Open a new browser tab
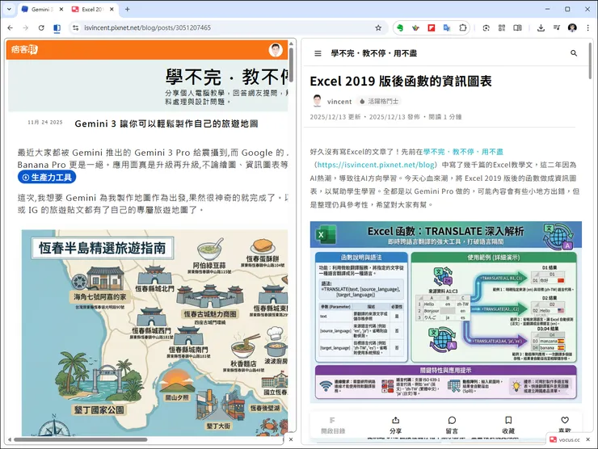598x449 pixels. click(128, 10)
